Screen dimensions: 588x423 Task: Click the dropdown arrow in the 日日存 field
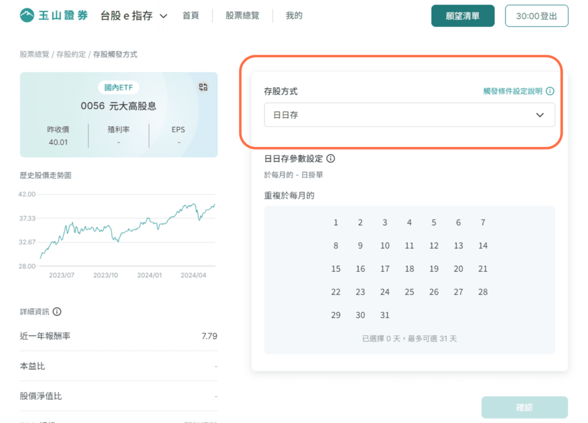point(540,115)
